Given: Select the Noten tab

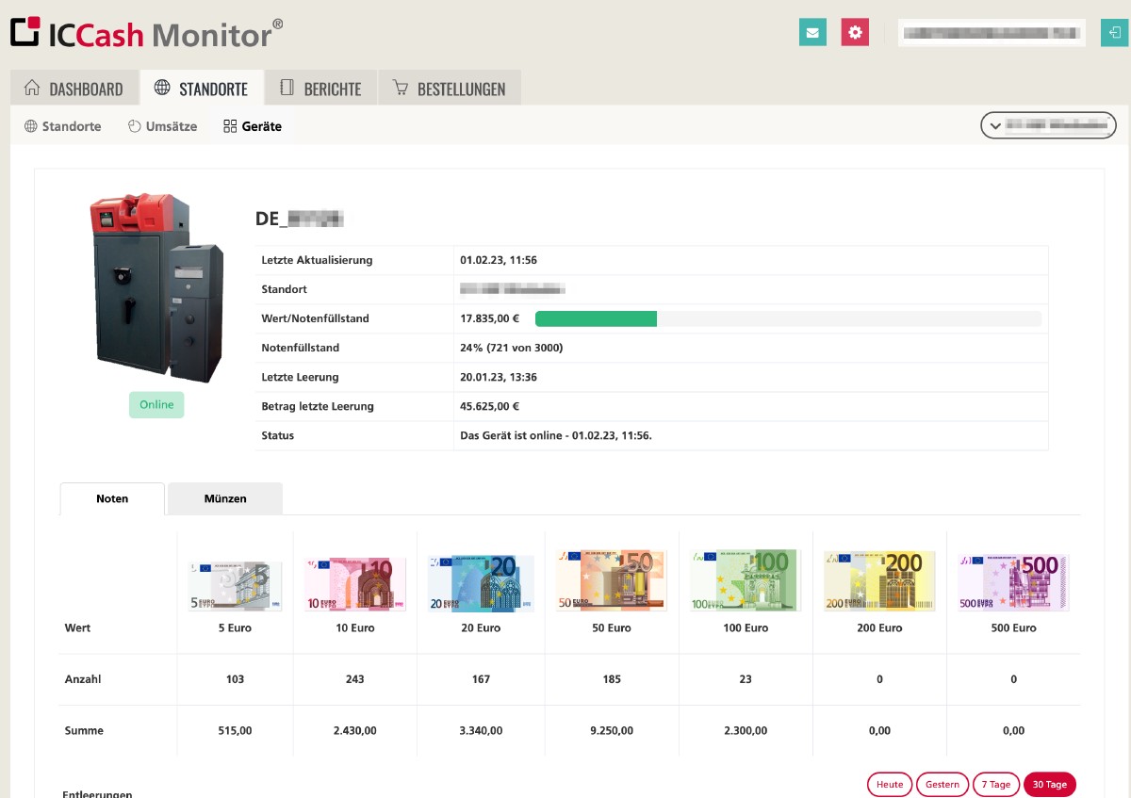Looking at the screenshot, I should pyautogui.click(x=112, y=498).
